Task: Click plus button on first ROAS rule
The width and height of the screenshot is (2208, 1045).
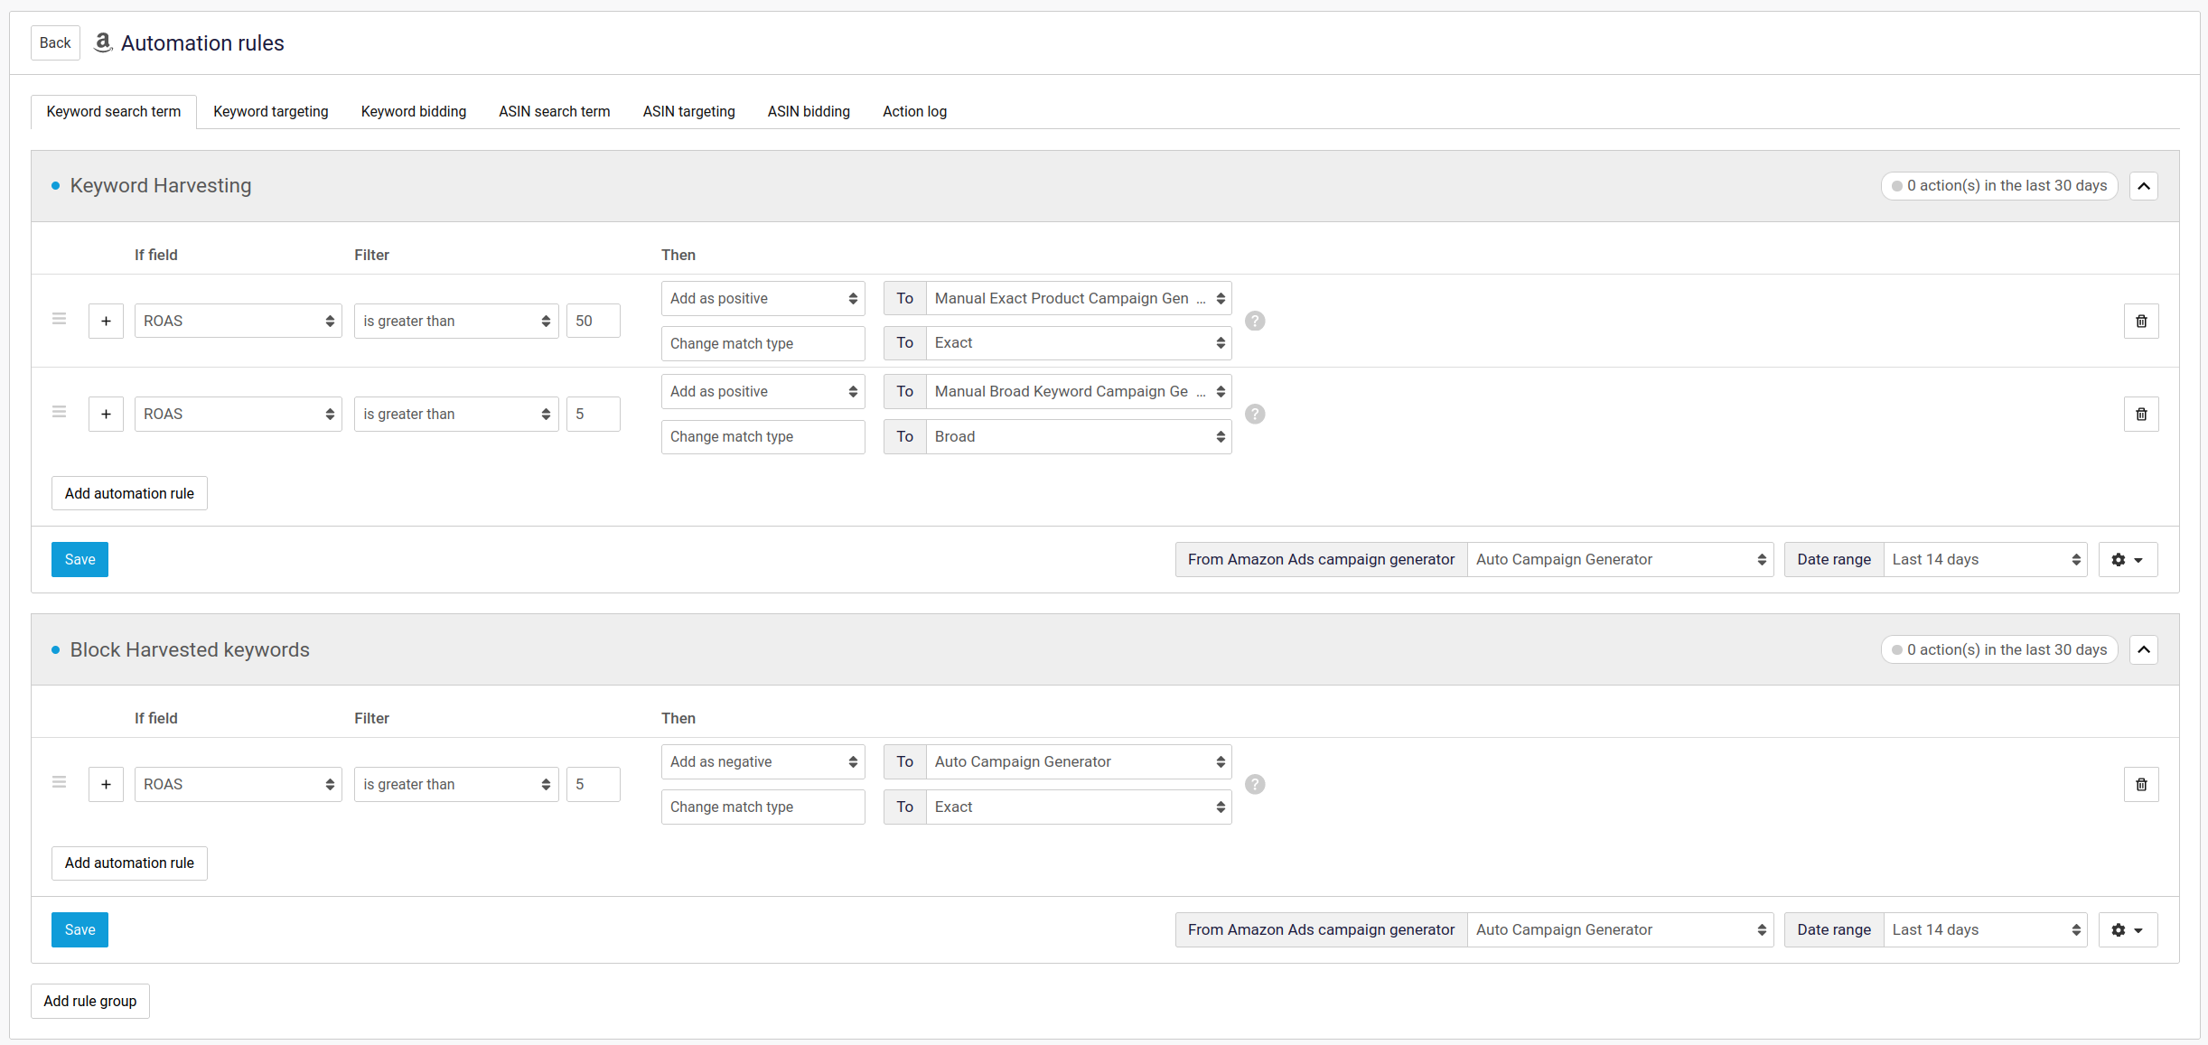Action: [106, 321]
